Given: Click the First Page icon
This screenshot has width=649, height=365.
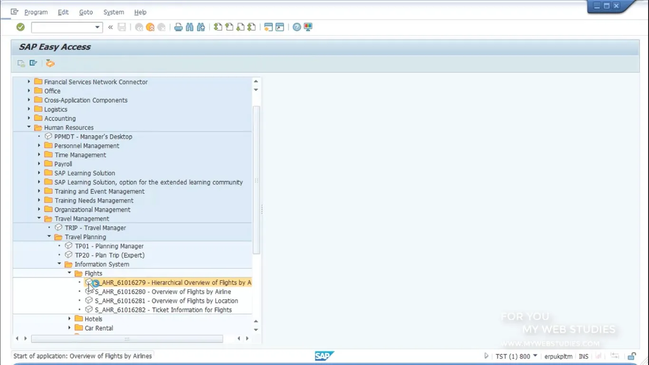Looking at the screenshot, I should click(218, 27).
